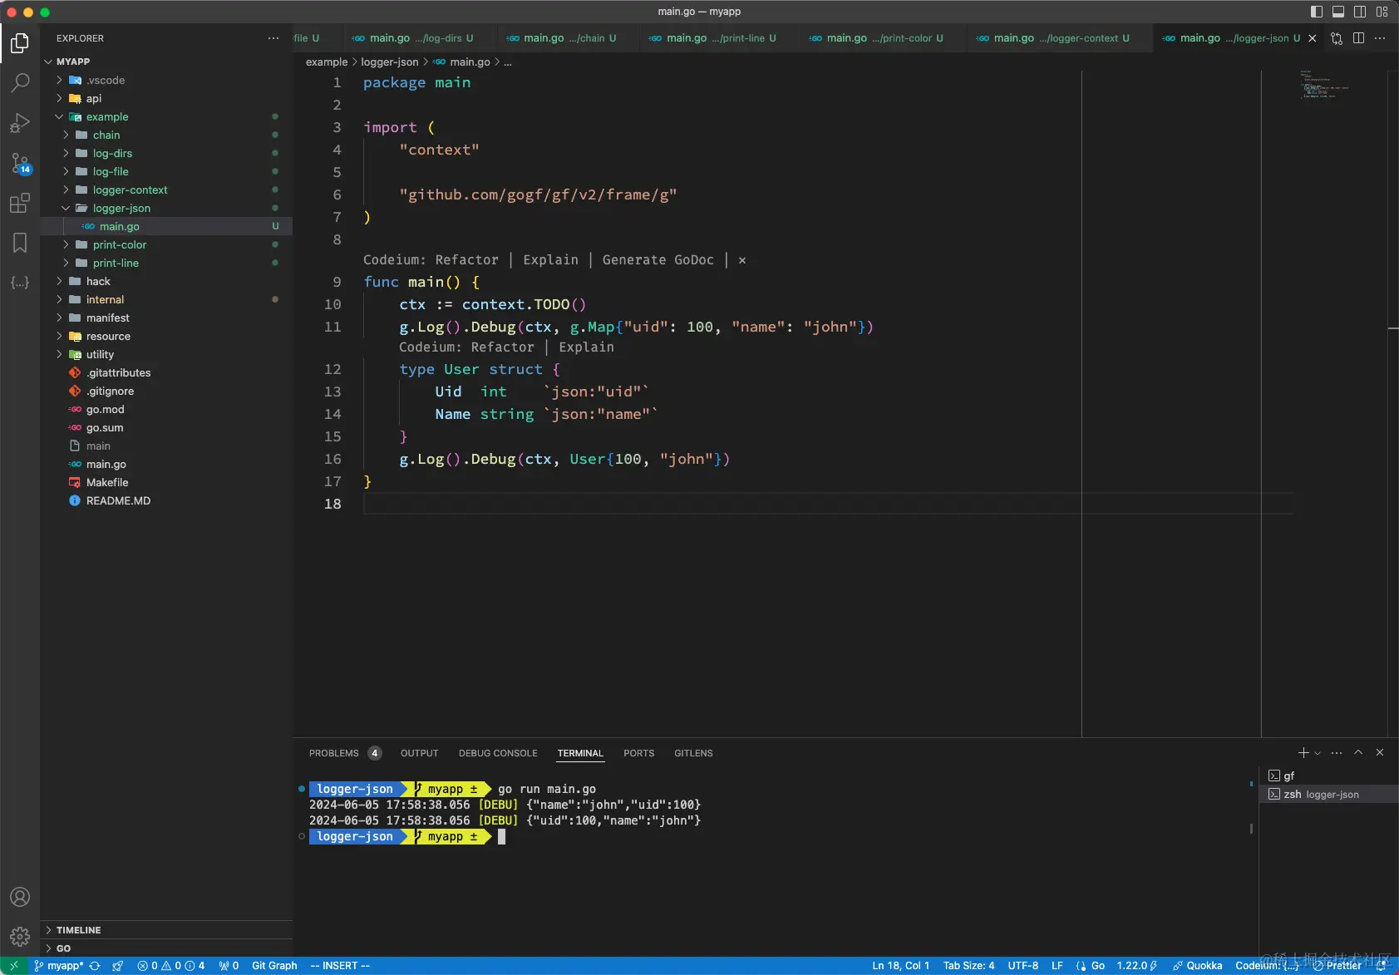Split the editor right
The height and width of the screenshot is (975, 1399).
pos(1358,38)
